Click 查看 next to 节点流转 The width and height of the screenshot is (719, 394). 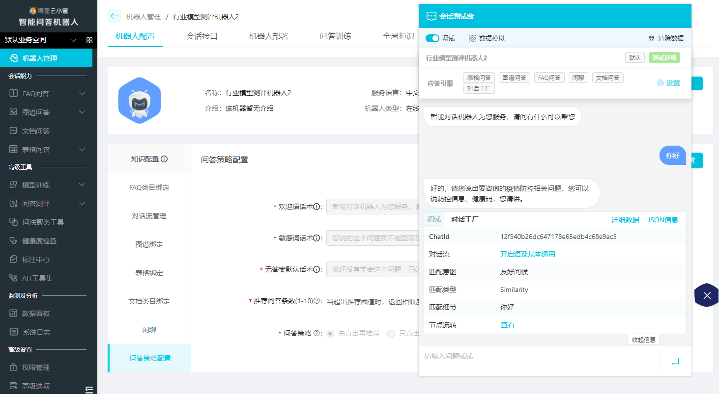click(x=508, y=325)
